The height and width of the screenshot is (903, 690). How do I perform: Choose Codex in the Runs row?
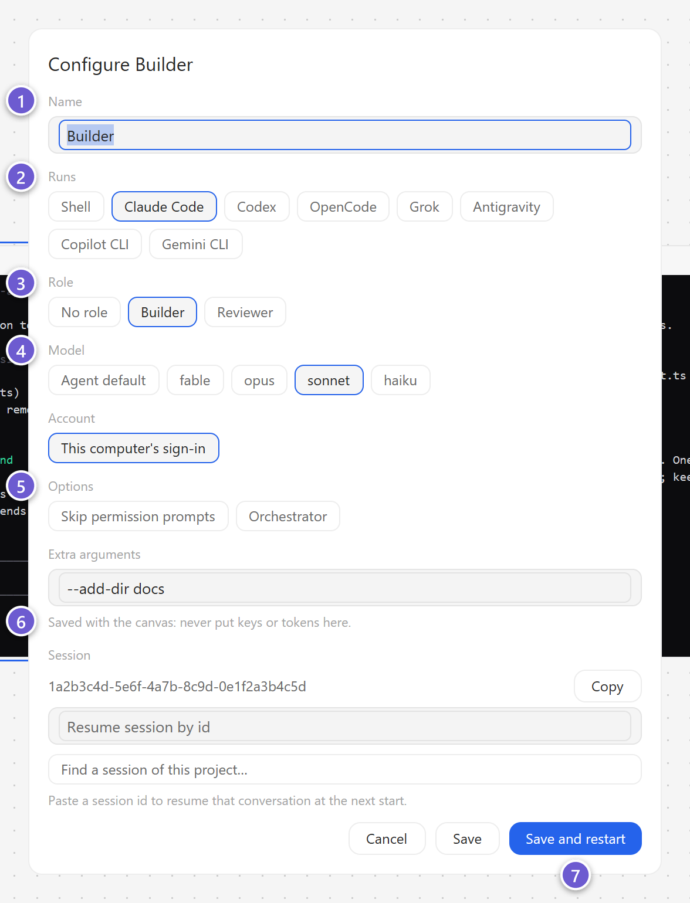[x=257, y=207]
